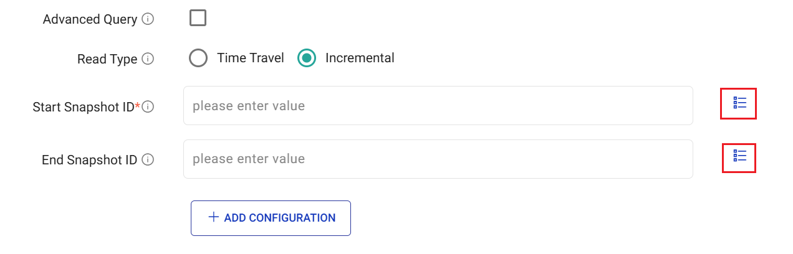Click the red required asterisk on Start Snapshot

[x=137, y=105]
